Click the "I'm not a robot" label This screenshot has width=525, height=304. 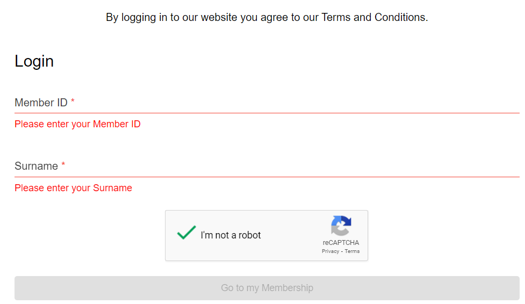[231, 235]
